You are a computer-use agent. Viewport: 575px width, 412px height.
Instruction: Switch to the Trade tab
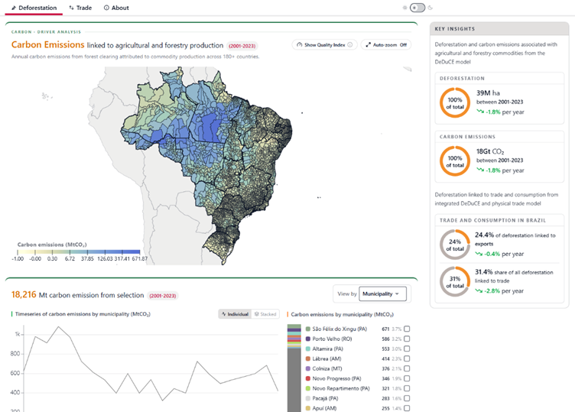(x=80, y=8)
